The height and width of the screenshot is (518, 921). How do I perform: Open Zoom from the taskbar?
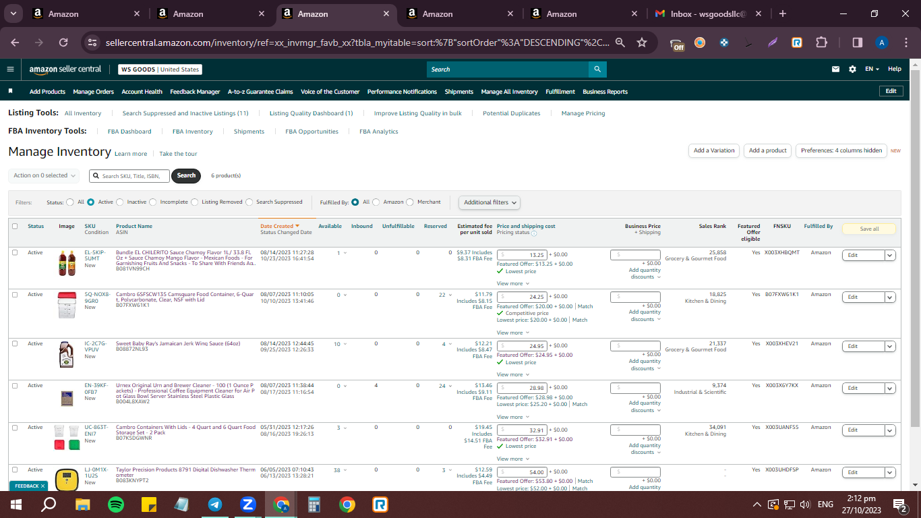[x=248, y=505]
